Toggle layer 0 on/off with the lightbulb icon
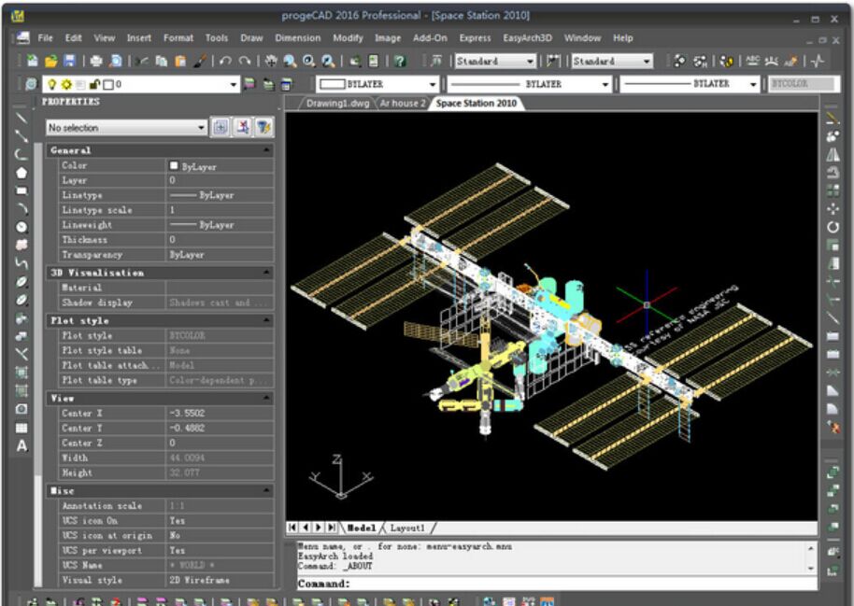Screen dimensions: 854x606 tap(51, 84)
